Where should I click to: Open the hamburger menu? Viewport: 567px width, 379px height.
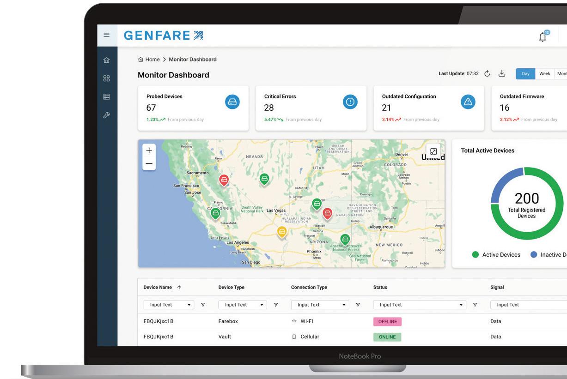pos(107,35)
